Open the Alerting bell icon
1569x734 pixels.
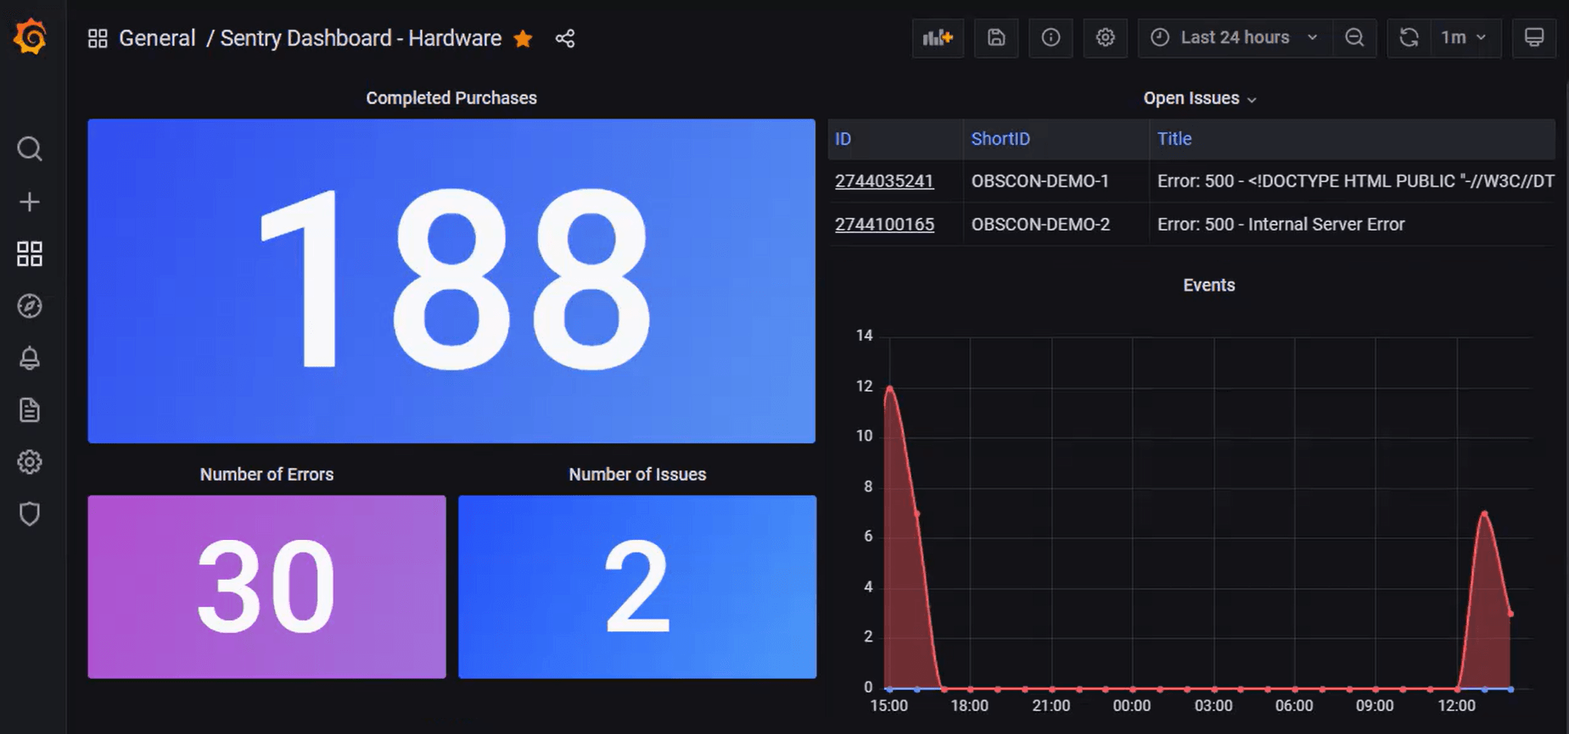click(x=30, y=359)
